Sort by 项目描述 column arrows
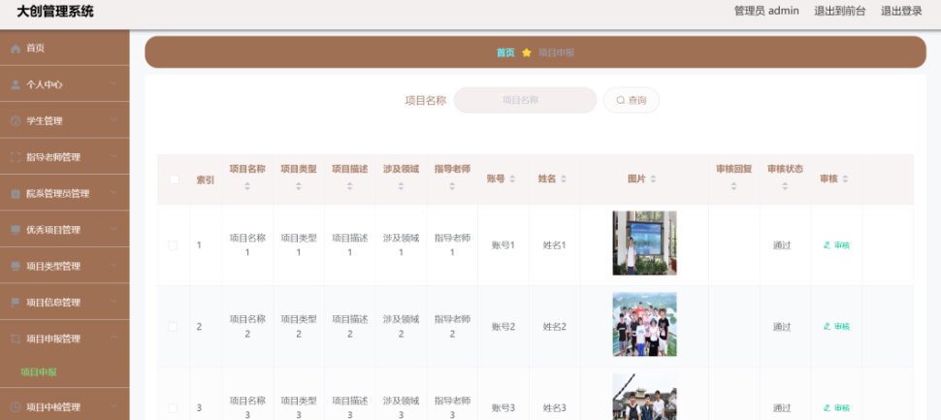 click(350, 186)
